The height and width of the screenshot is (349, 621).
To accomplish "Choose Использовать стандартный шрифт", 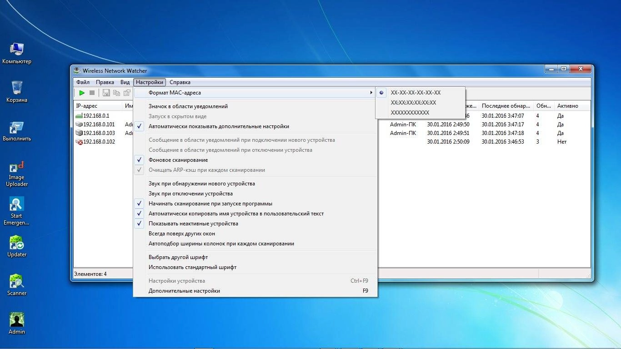I will tap(255, 267).
